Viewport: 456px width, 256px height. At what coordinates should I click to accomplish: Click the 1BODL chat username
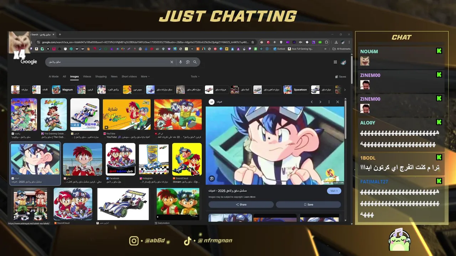(368, 158)
